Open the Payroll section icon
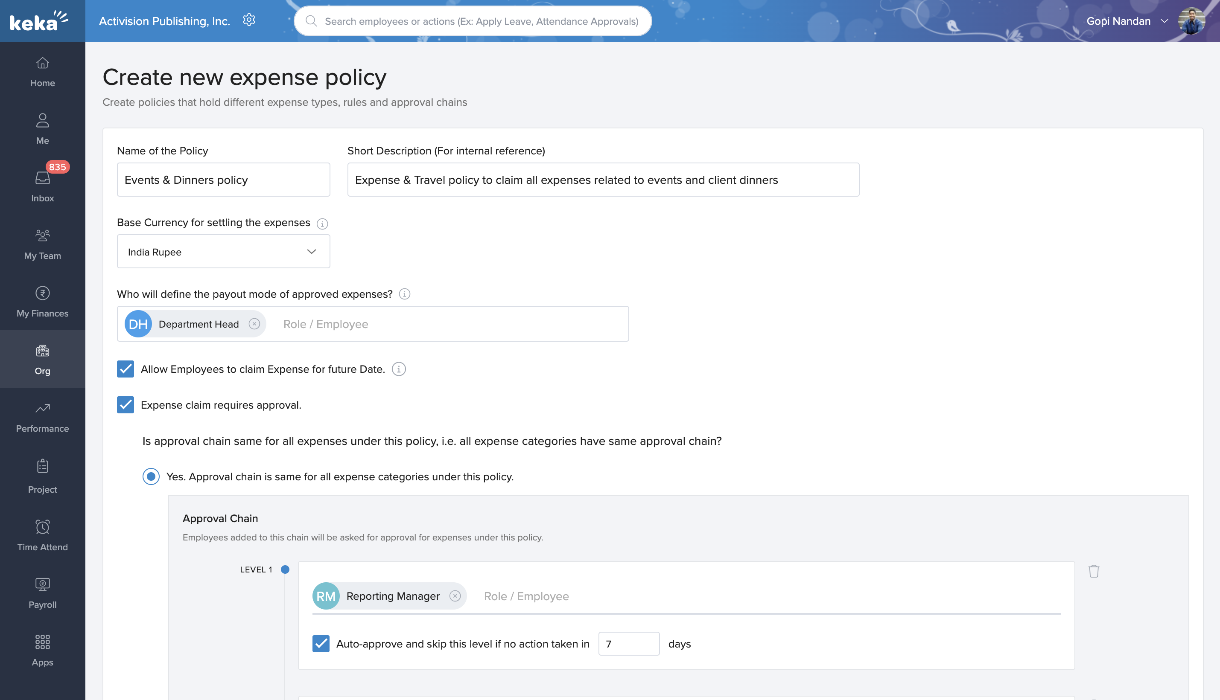 point(42,585)
